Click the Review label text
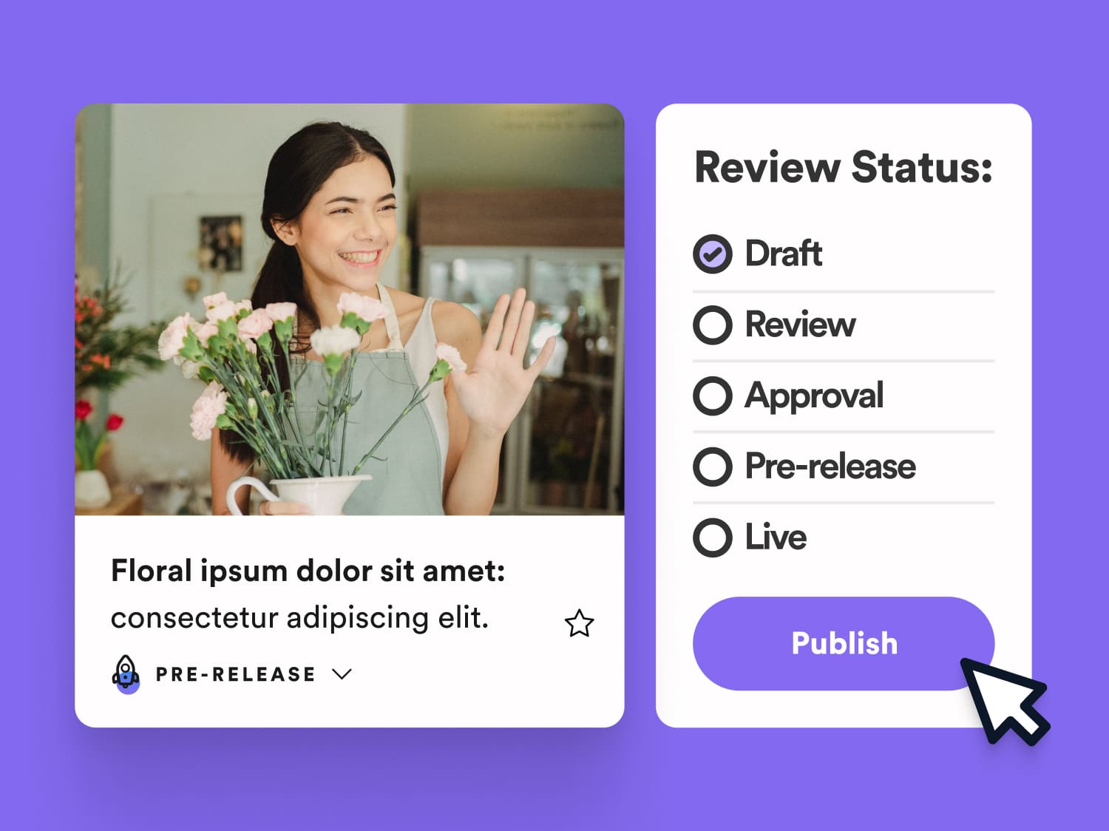The height and width of the screenshot is (831, 1109). tap(800, 325)
